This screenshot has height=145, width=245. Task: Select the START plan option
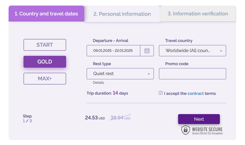click(45, 45)
